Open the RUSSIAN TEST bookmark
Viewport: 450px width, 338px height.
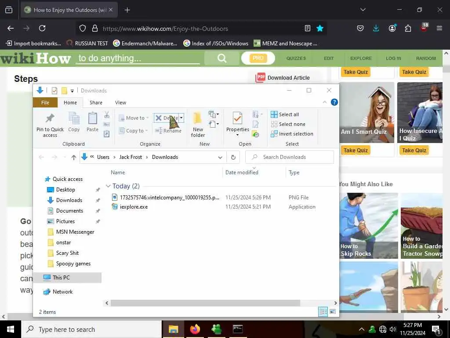point(87,44)
